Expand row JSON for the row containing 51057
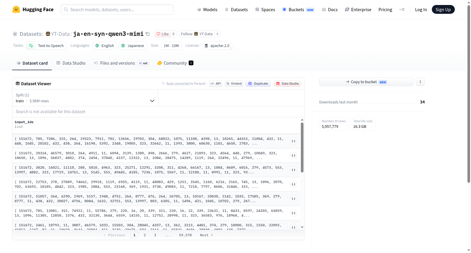This screenshot has height=253, width=471. click(x=293, y=199)
